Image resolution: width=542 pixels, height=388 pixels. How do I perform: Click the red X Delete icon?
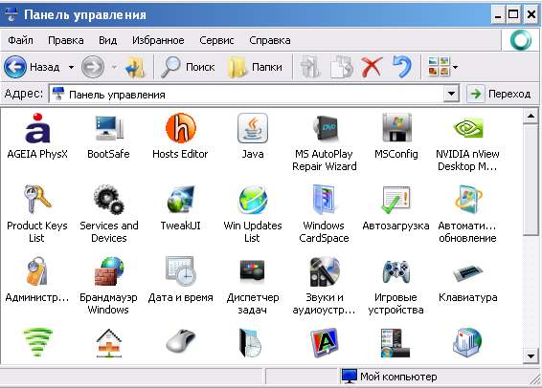click(x=372, y=67)
